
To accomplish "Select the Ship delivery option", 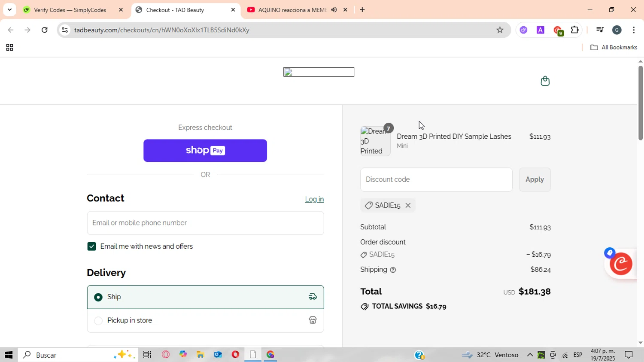I will pos(205,297).
